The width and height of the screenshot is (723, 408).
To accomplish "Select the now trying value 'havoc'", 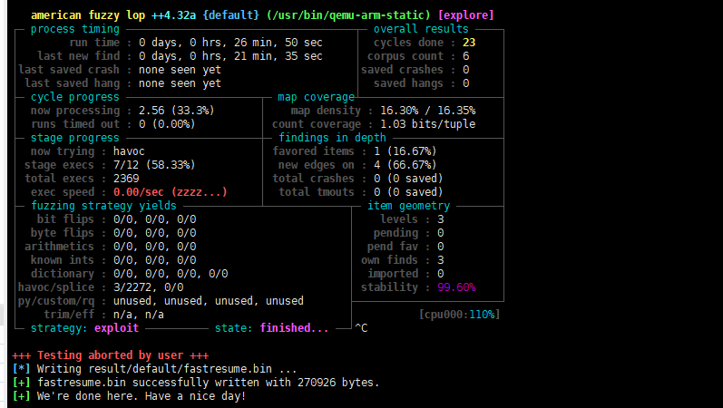I will 129,151.
